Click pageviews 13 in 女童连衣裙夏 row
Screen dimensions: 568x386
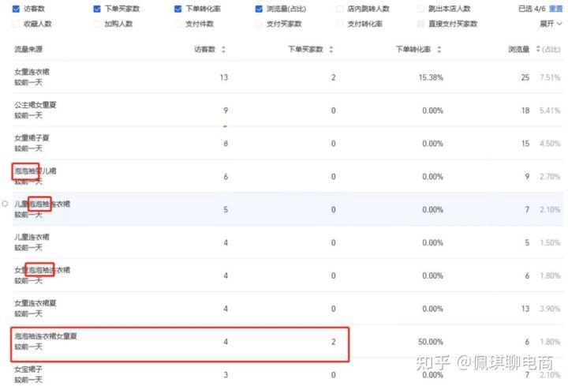[525, 309]
